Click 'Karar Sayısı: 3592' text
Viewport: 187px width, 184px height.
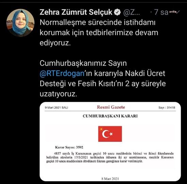[x=69, y=147]
